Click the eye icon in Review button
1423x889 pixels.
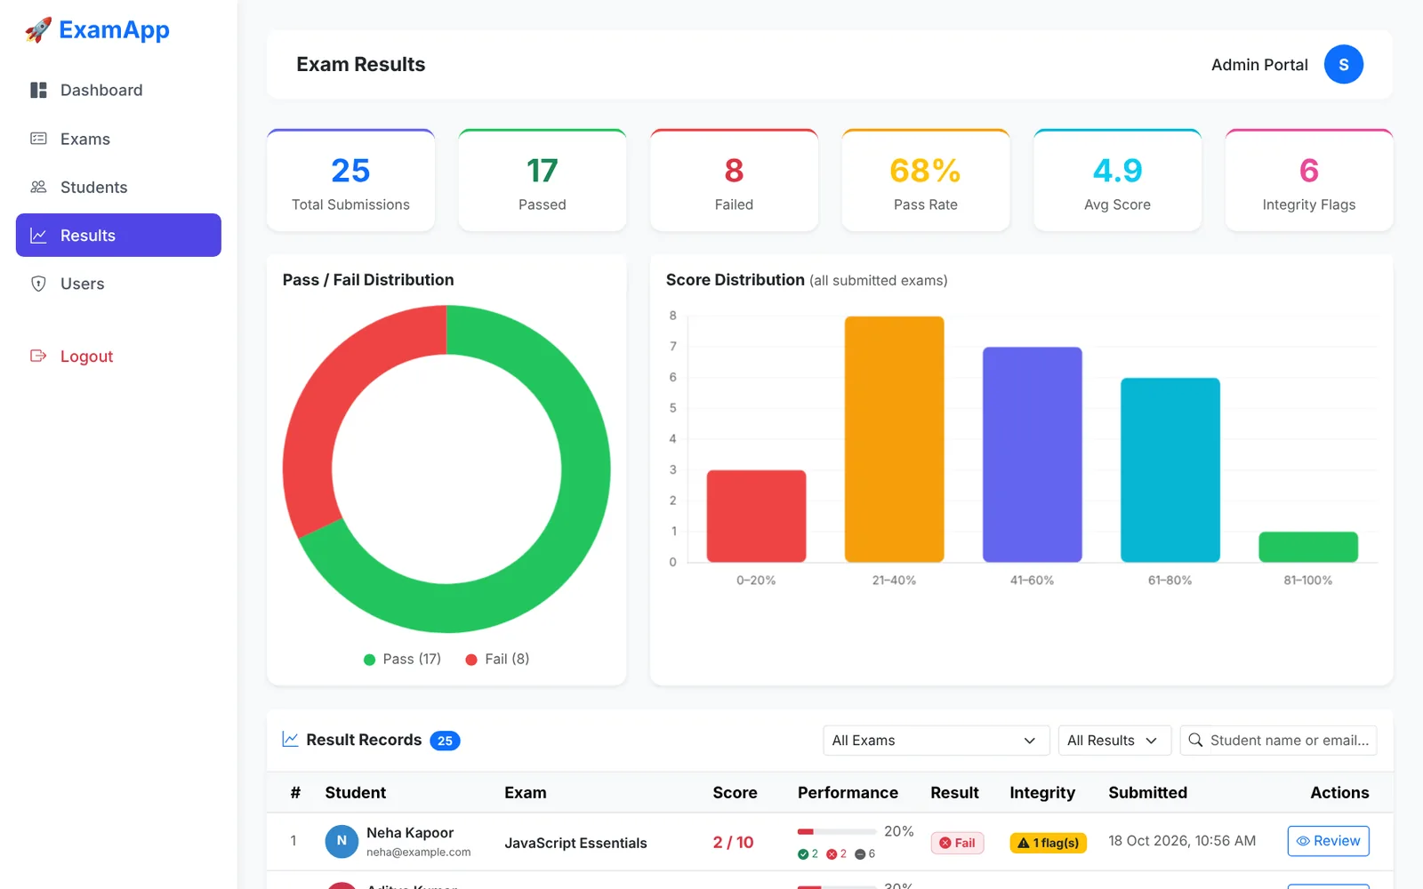(1303, 841)
